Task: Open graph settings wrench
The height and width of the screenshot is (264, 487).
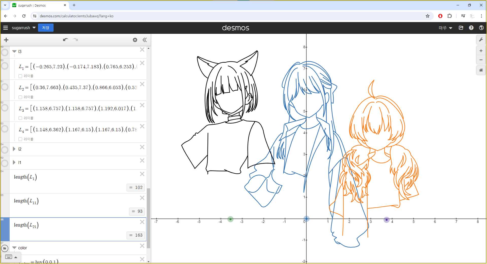Action: point(481,40)
